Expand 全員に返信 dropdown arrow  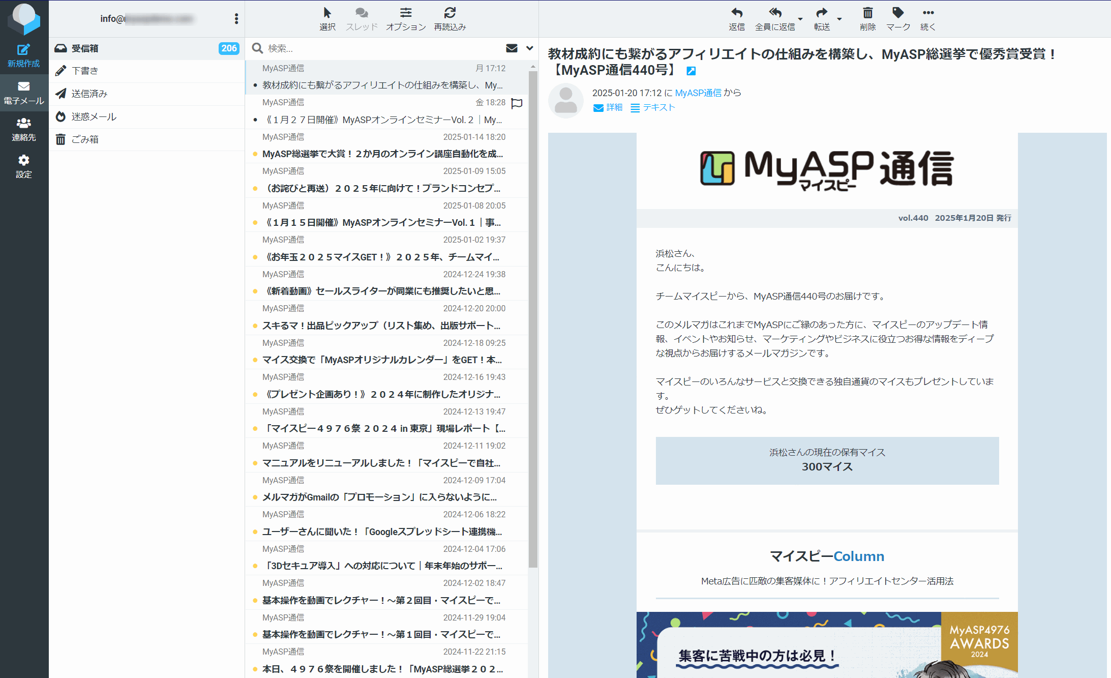pyautogui.click(x=800, y=19)
